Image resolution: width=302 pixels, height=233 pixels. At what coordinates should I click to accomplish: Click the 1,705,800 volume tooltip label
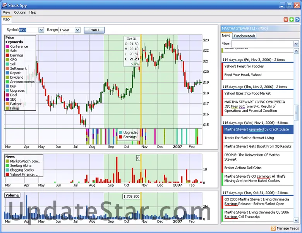pos(131,197)
